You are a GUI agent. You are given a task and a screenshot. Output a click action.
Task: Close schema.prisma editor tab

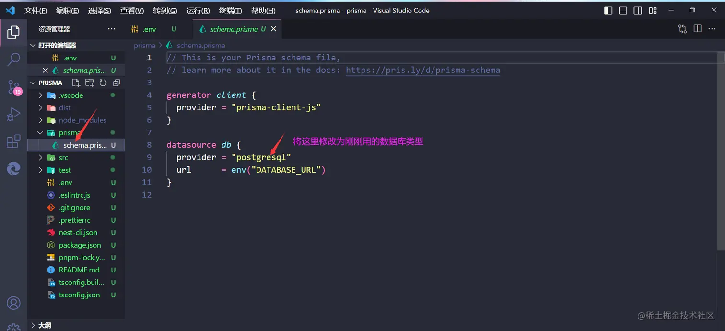point(273,29)
